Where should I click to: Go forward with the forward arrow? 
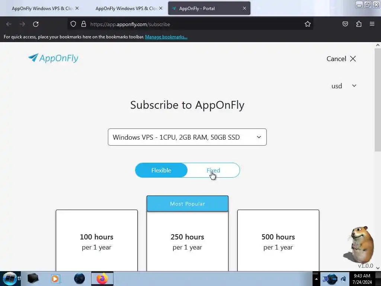(x=22, y=24)
